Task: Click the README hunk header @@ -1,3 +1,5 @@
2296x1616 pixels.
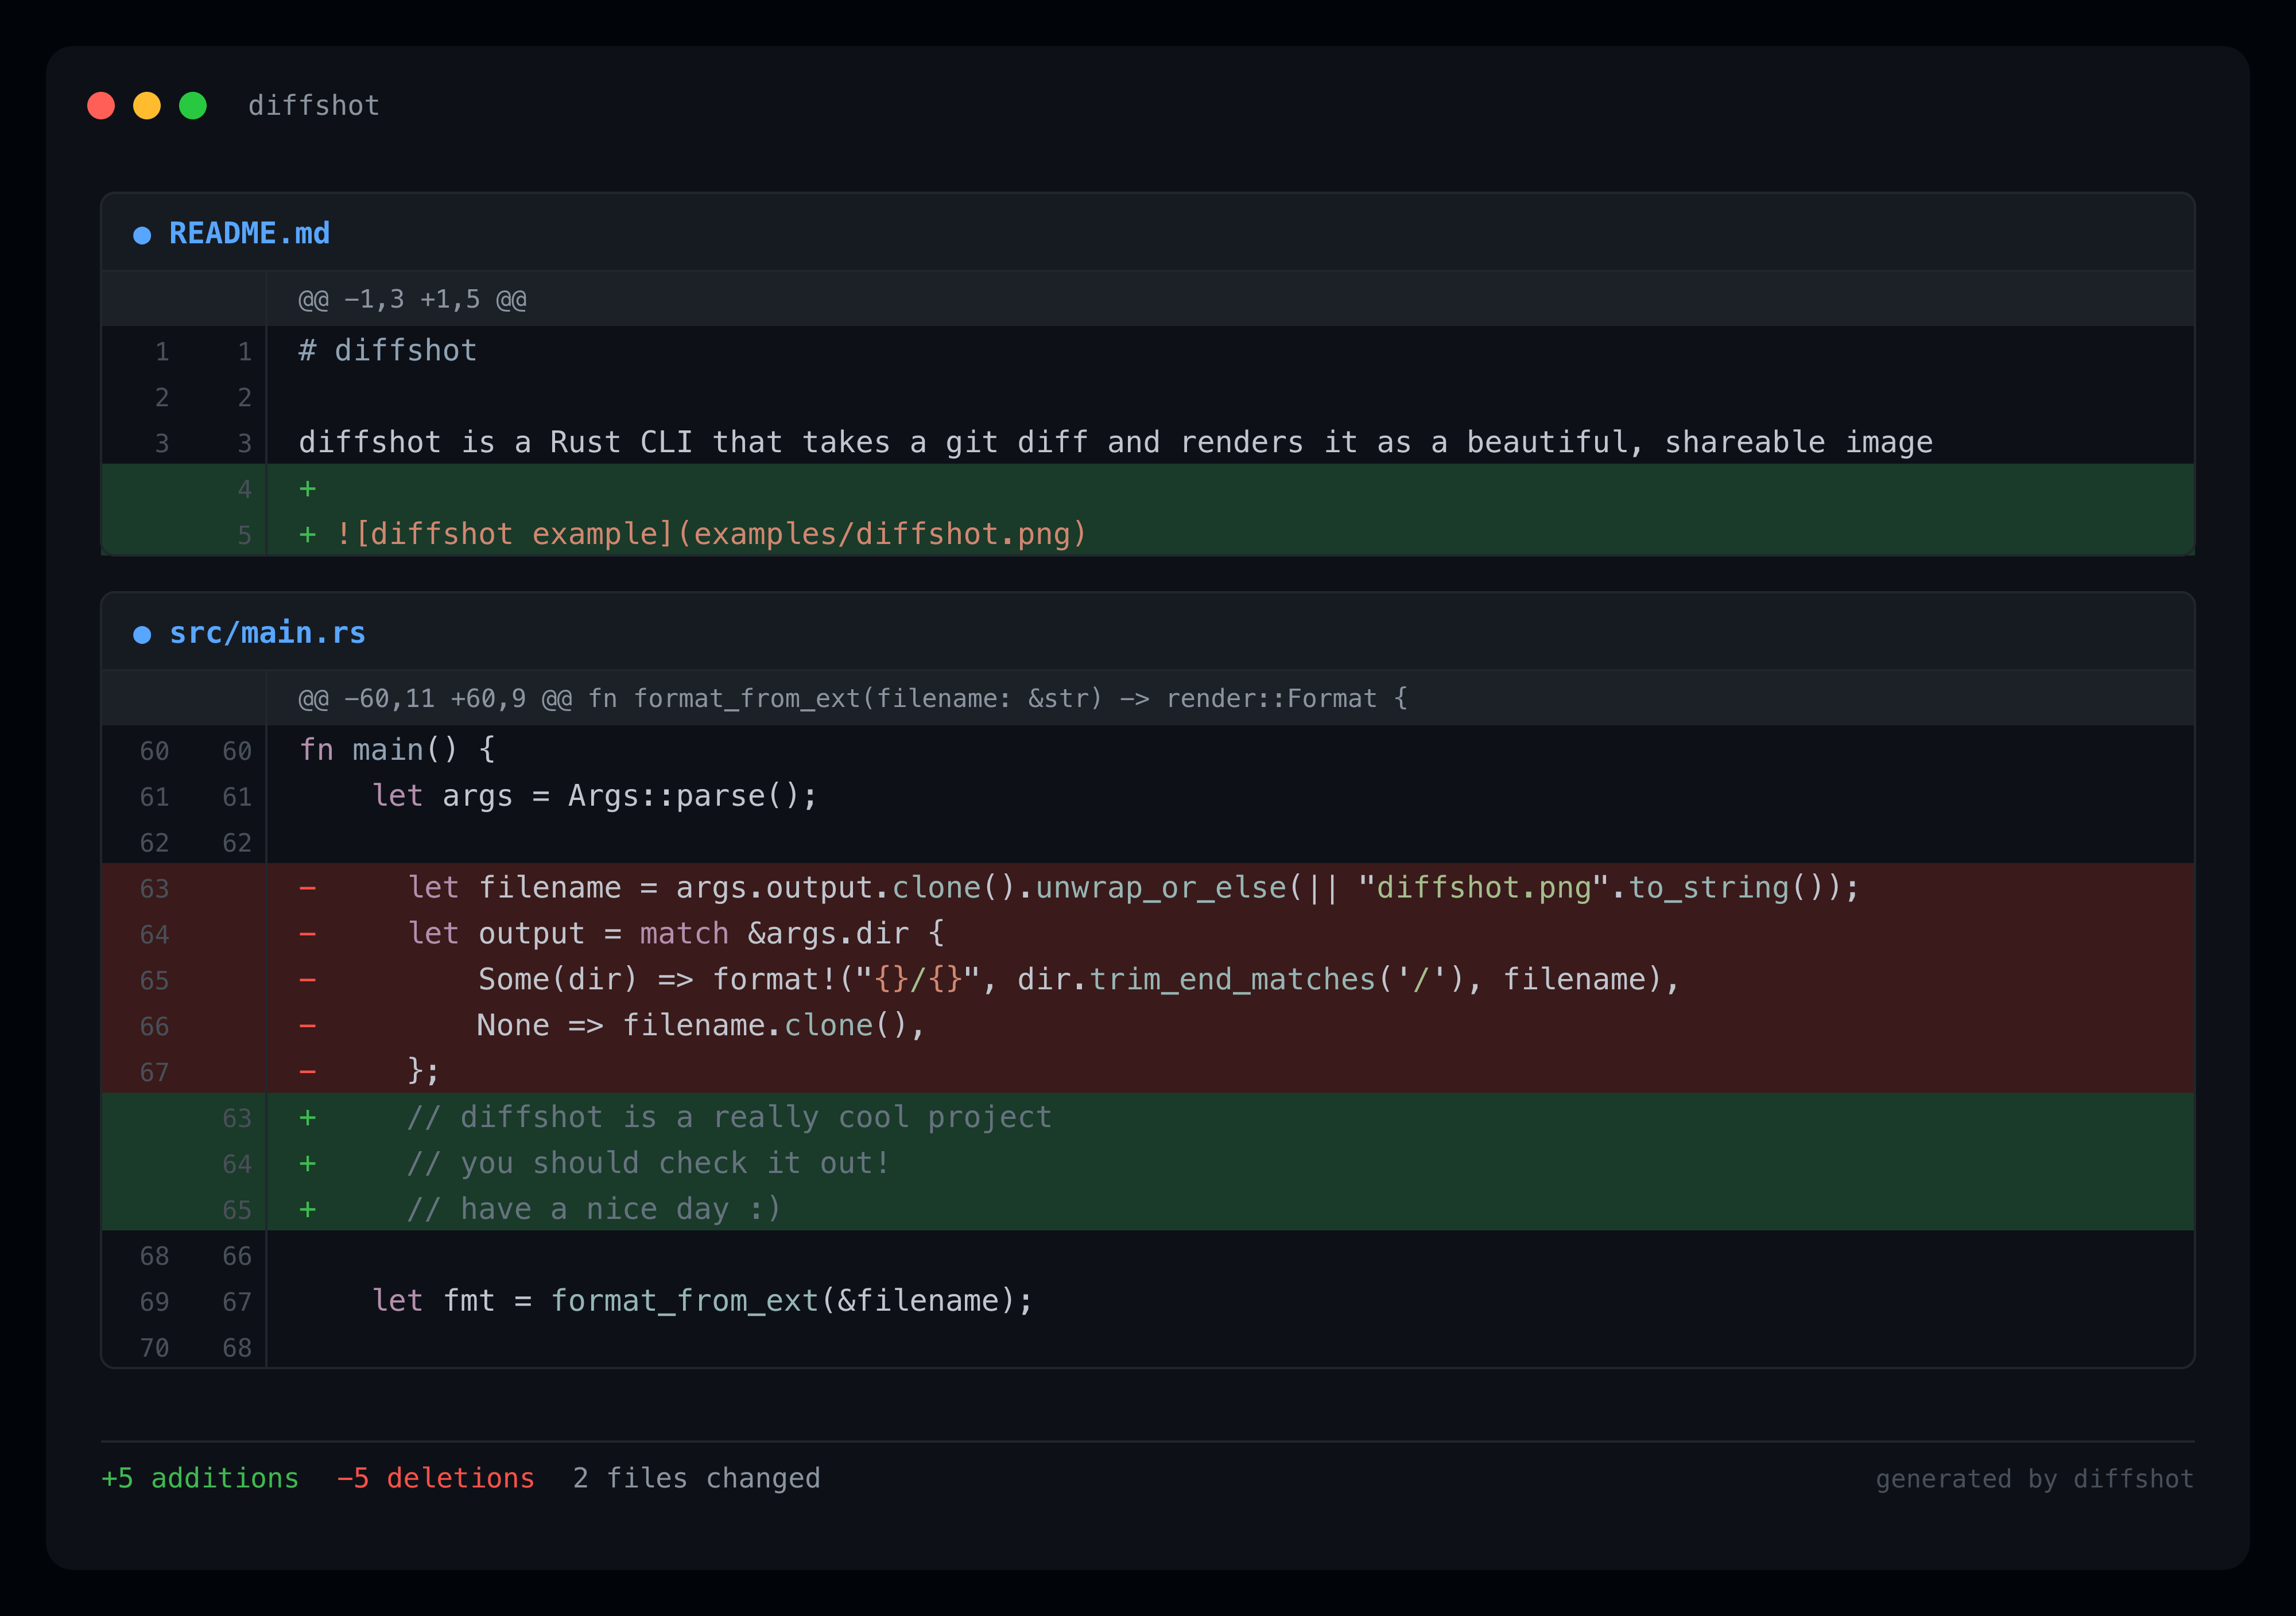Action: tap(412, 300)
